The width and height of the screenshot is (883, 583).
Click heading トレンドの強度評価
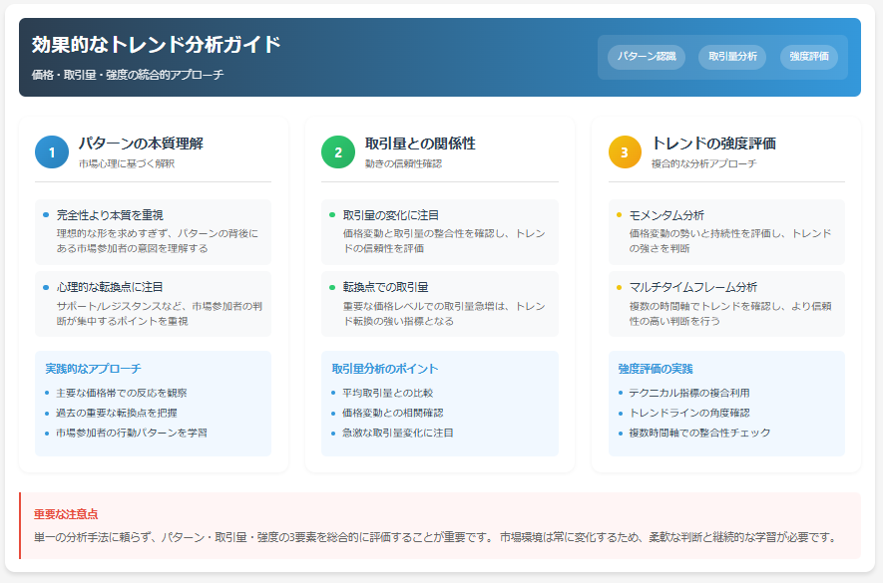coord(713,144)
